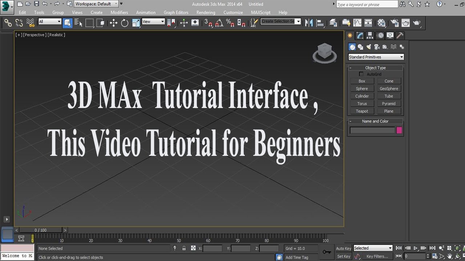Click the Play Animation button
Image resolution: width=465 pixels, height=261 pixels.
click(x=416, y=248)
